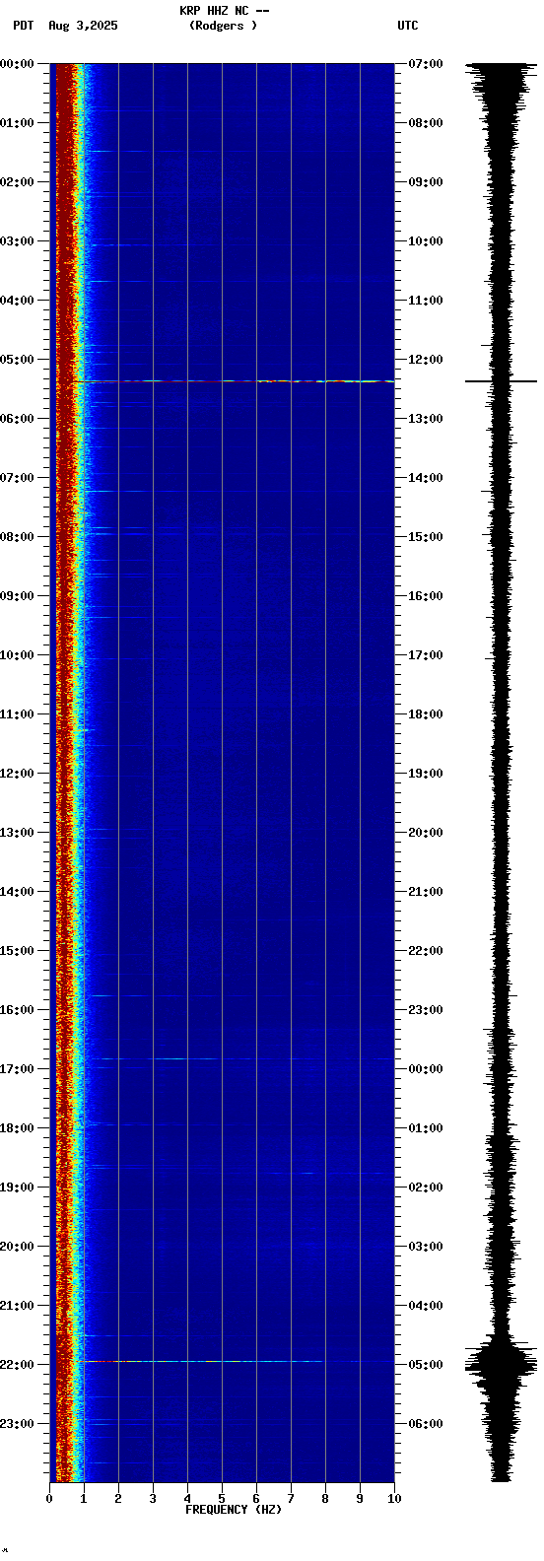Click the '(Rodgers )' station name
The width and height of the screenshot is (544, 1561).
(224, 26)
